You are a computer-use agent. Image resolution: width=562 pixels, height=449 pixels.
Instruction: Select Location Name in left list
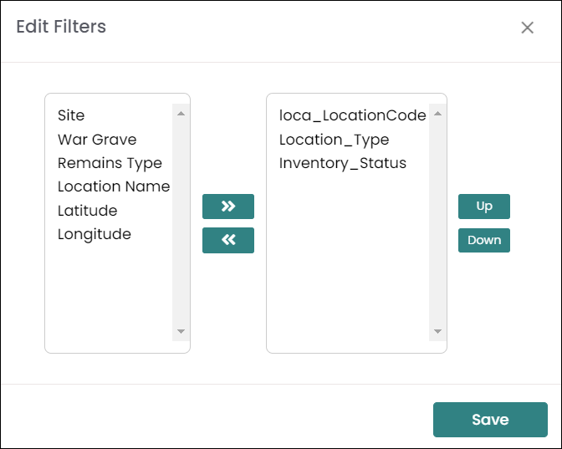click(115, 186)
